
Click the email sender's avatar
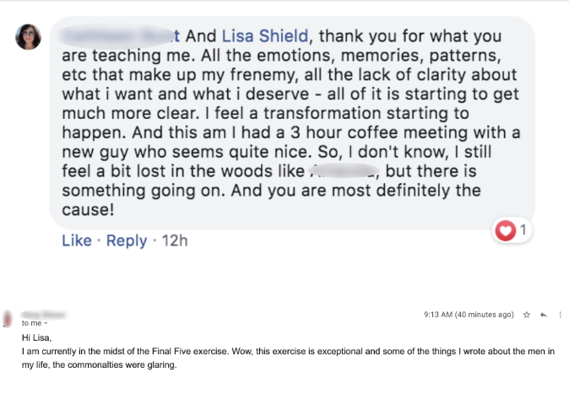[x=8, y=317]
